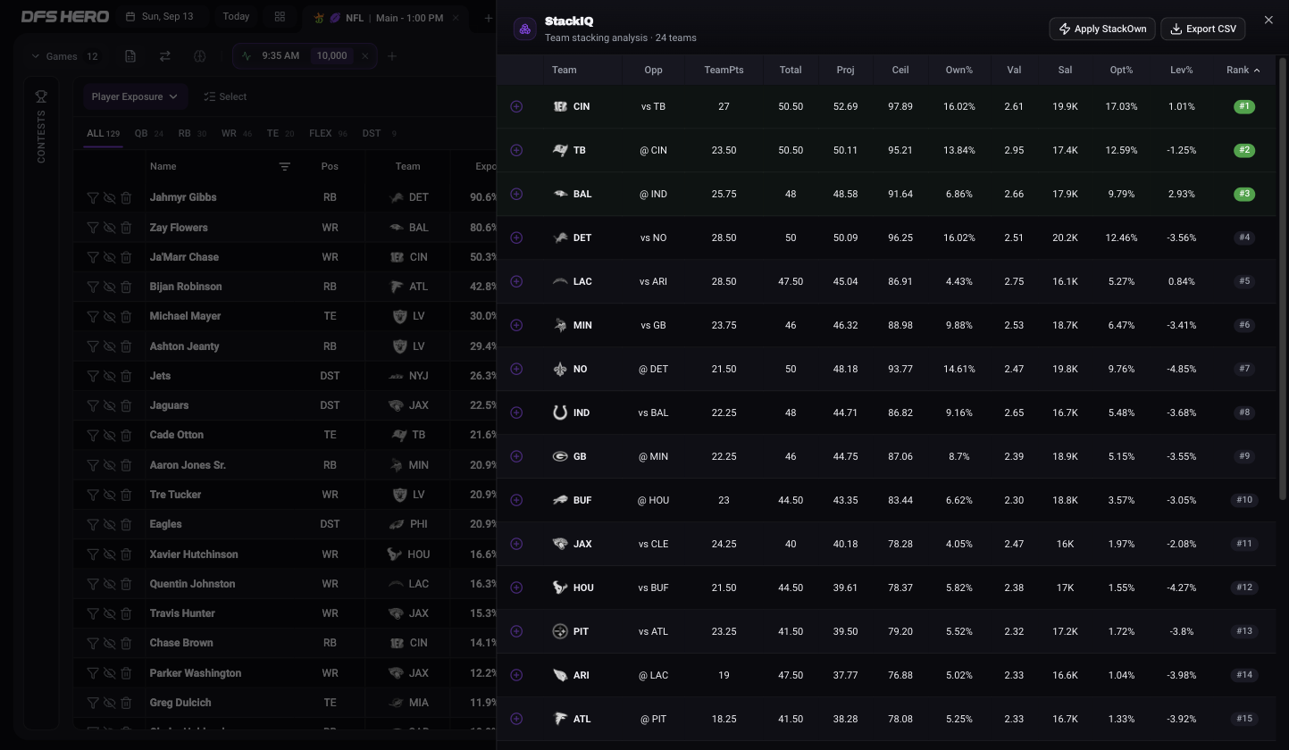Screen dimensions: 1289x750
Task: Switch to the WR position tab
Action: (237, 133)
